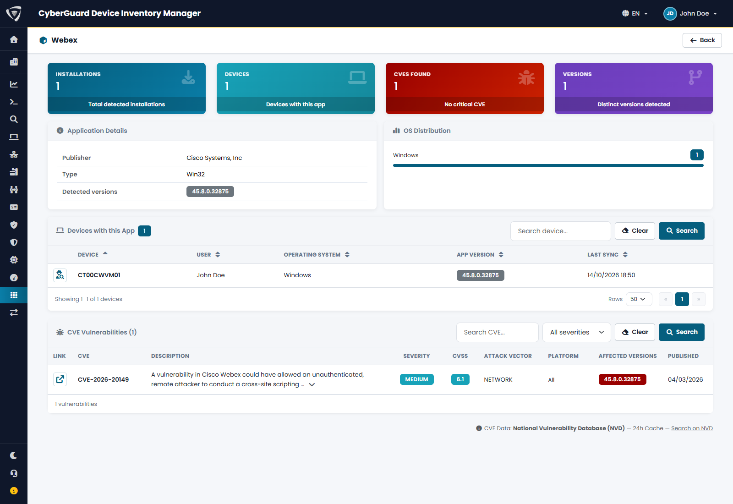Click Clear button in CVE Vulnerabilities section
The height and width of the screenshot is (504, 733).
click(x=635, y=332)
